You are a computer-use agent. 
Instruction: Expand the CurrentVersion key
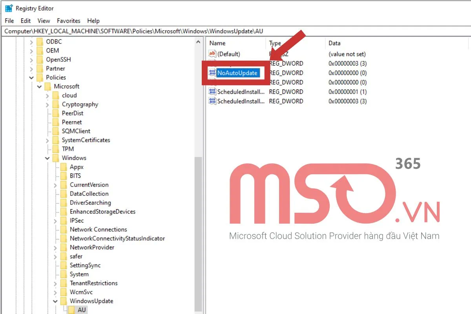pos(55,185)
